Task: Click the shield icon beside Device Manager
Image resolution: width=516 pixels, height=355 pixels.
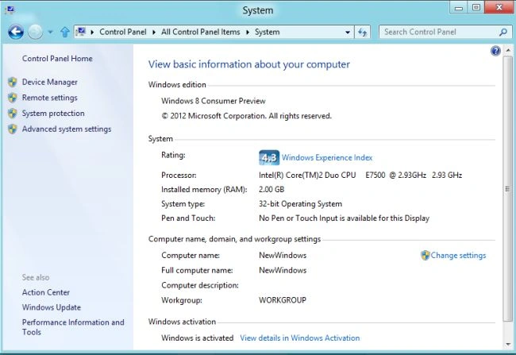Action: point(13,82)
